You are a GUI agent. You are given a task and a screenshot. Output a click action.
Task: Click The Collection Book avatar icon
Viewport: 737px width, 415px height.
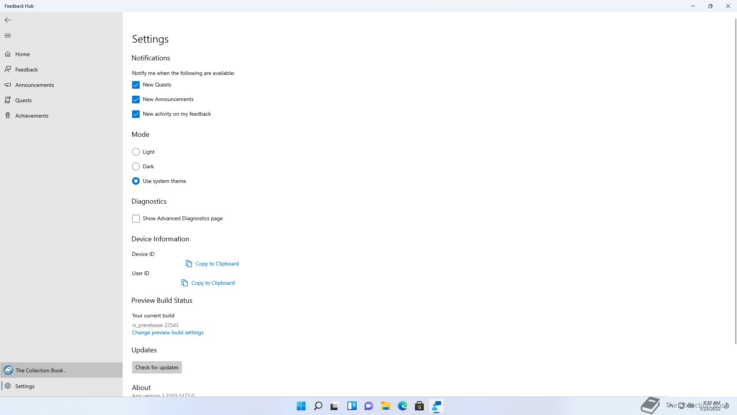(8, 370)
